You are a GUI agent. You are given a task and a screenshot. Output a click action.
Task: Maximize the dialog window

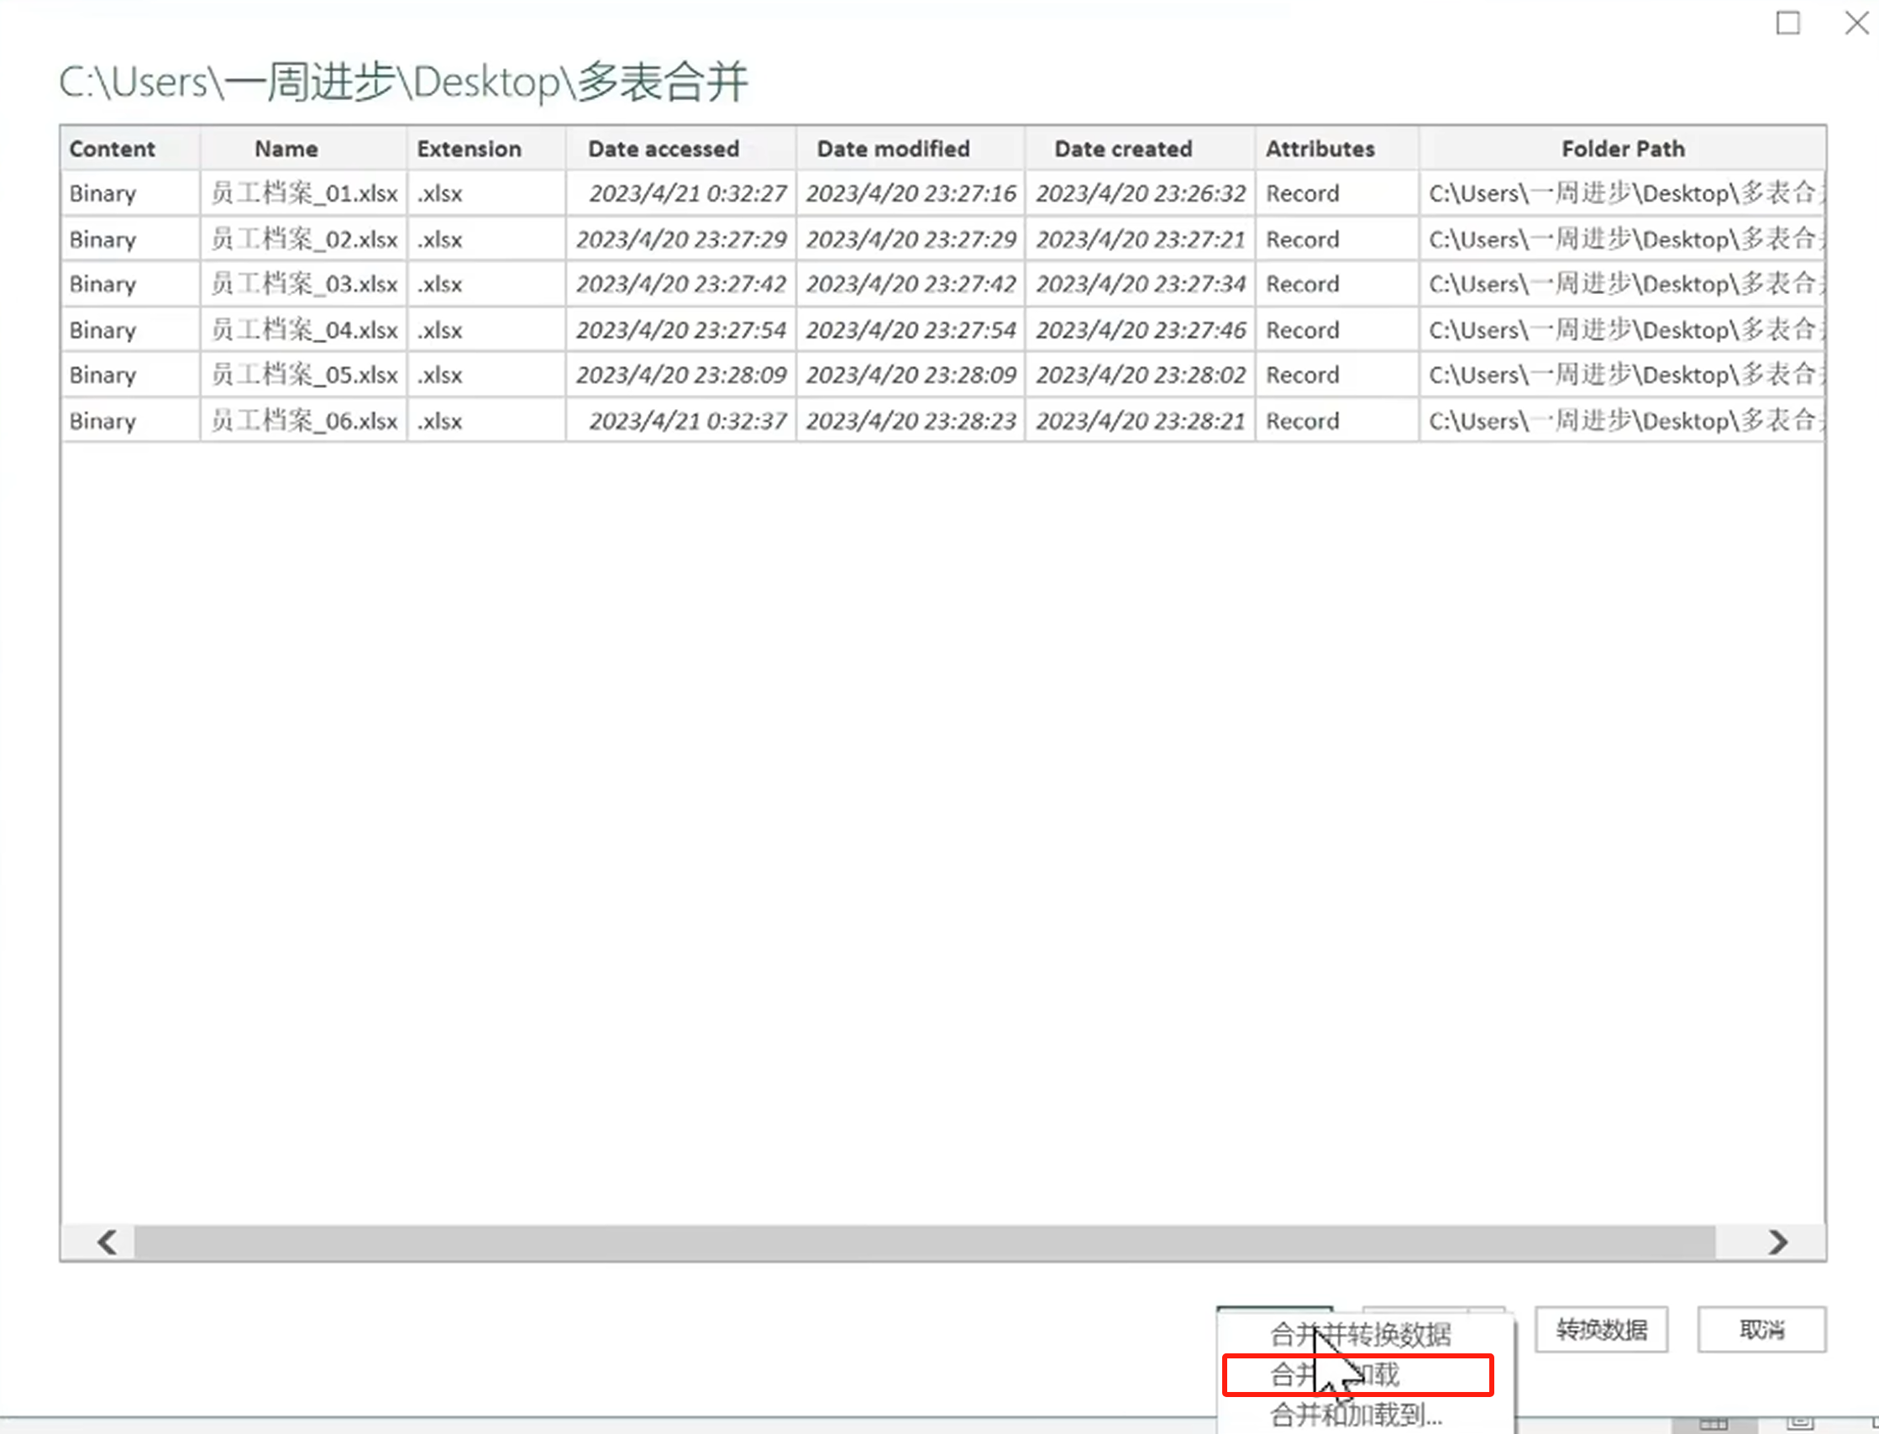click(x=1787, y=22)
